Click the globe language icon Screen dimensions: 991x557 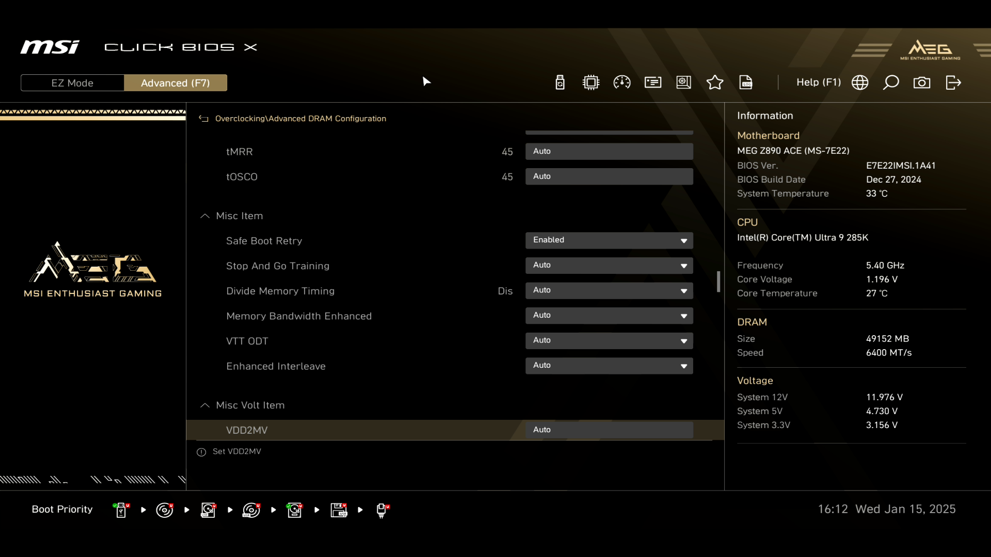coord(860,83)
